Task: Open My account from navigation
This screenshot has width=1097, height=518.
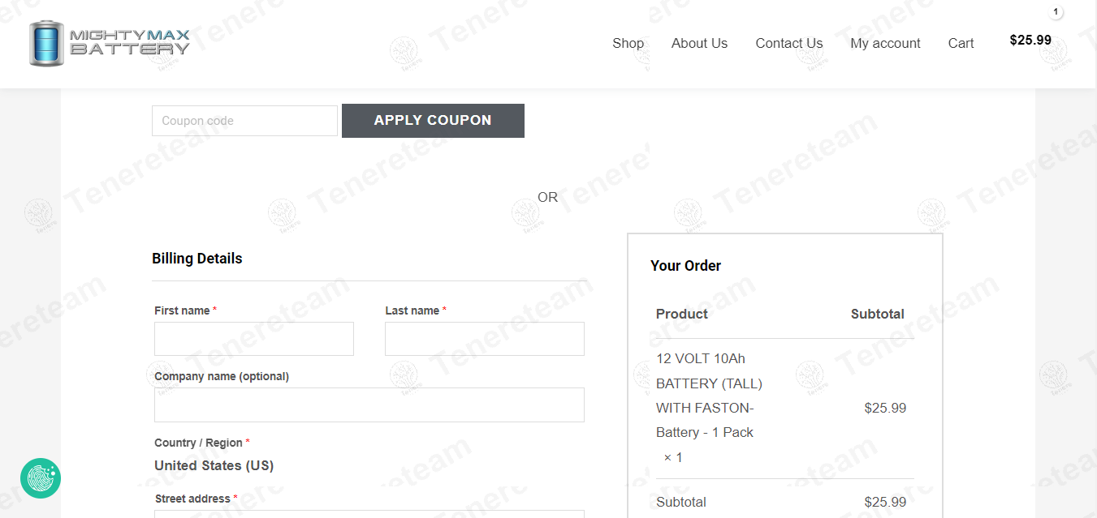Action: pyautogui.click(x=885, y=44)
